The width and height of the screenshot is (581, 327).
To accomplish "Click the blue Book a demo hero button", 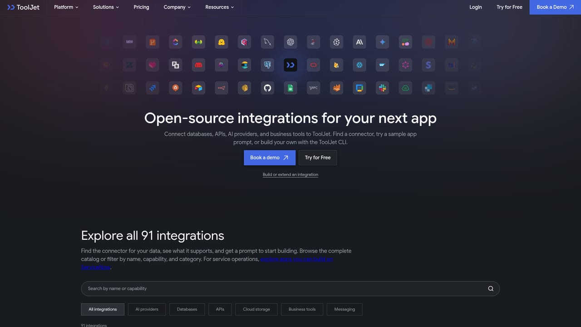I will coord(270,158).
